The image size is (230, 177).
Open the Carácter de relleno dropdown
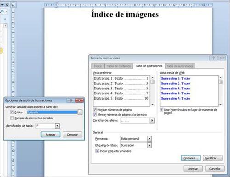152,120
